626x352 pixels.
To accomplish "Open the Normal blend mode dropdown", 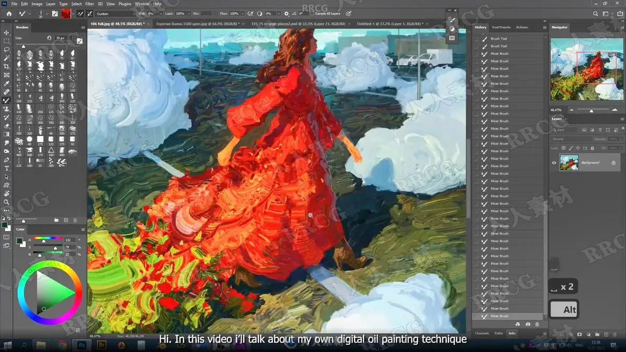I will [570, 139].
